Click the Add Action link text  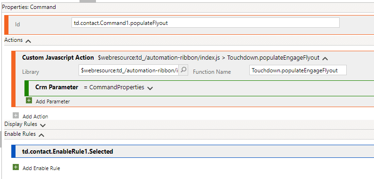(35, 117)
